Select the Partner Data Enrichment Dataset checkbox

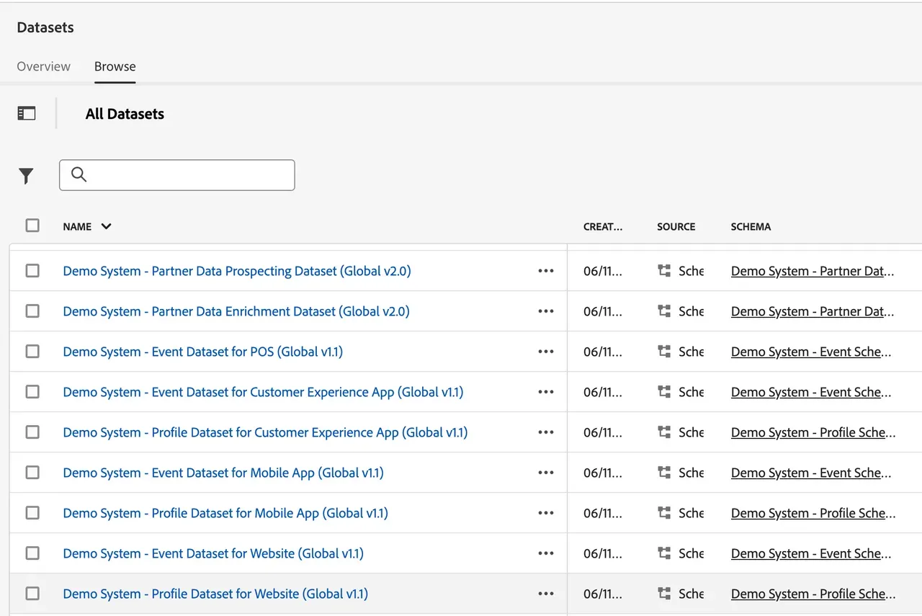32,311
